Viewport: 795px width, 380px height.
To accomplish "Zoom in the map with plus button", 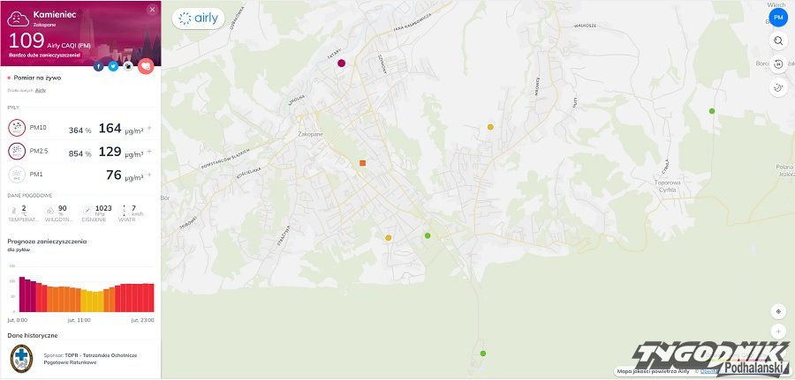I will pos(778,331).
